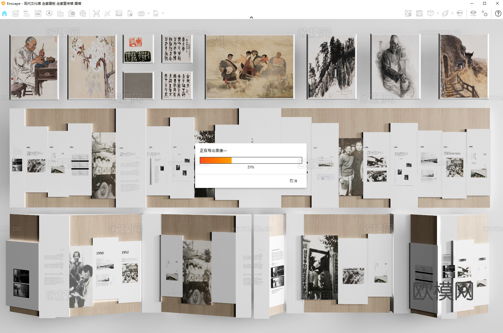The image size is (503, 333).
Task: Expand the EXE export dropdown arrow
Action: [163, 13]
